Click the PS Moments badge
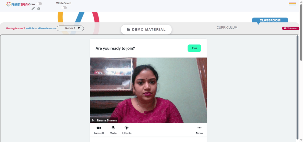 point(291,28)
